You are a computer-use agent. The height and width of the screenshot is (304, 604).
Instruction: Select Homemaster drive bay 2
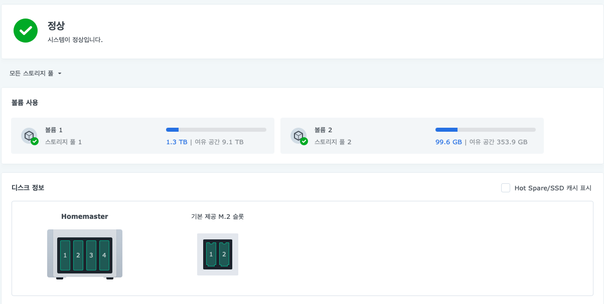coord(78,255)
